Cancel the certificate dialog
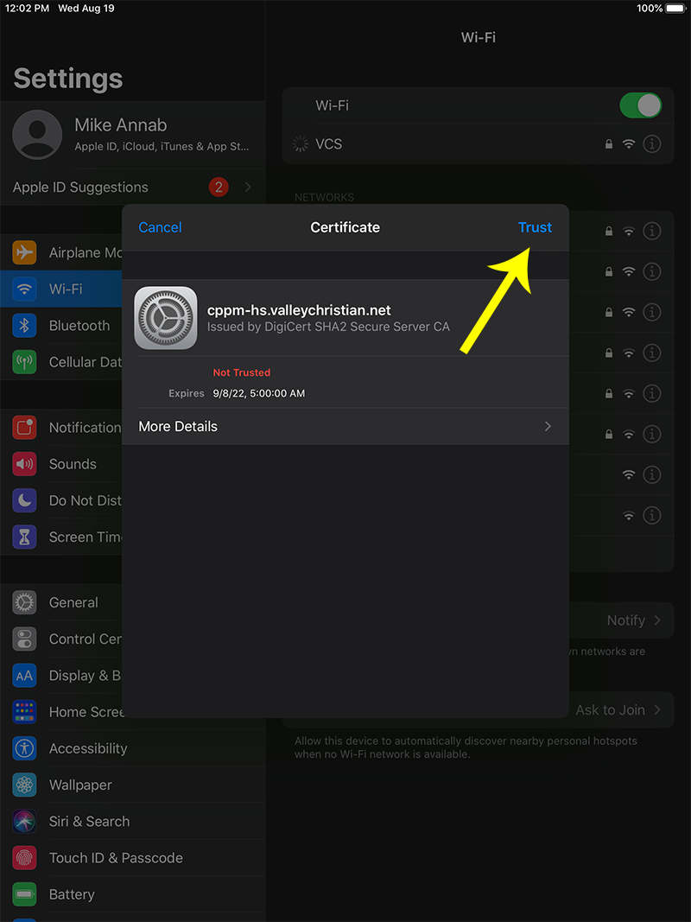Viewport: 691px width, 922px height. tap(160, 227)
